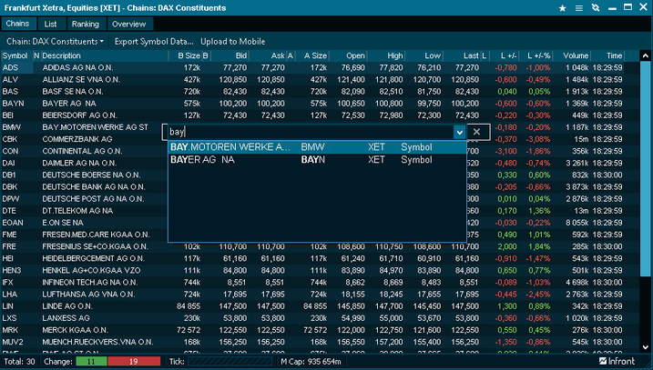Viewport: 653px width, 370px height.
Task: Open the Overview tab
Action: 128,24
